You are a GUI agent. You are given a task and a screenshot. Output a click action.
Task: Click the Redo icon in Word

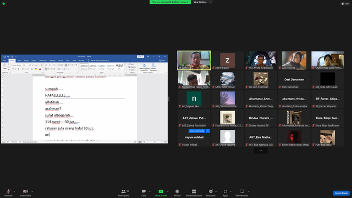pyautogui.click(x=12, y=57)
